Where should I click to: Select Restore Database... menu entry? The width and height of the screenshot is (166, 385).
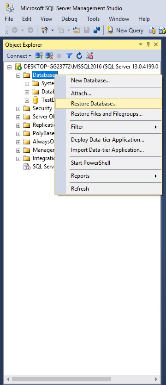pos(108,104)
